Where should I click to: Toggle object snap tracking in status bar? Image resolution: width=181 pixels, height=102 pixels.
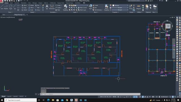tap(134, 97)
